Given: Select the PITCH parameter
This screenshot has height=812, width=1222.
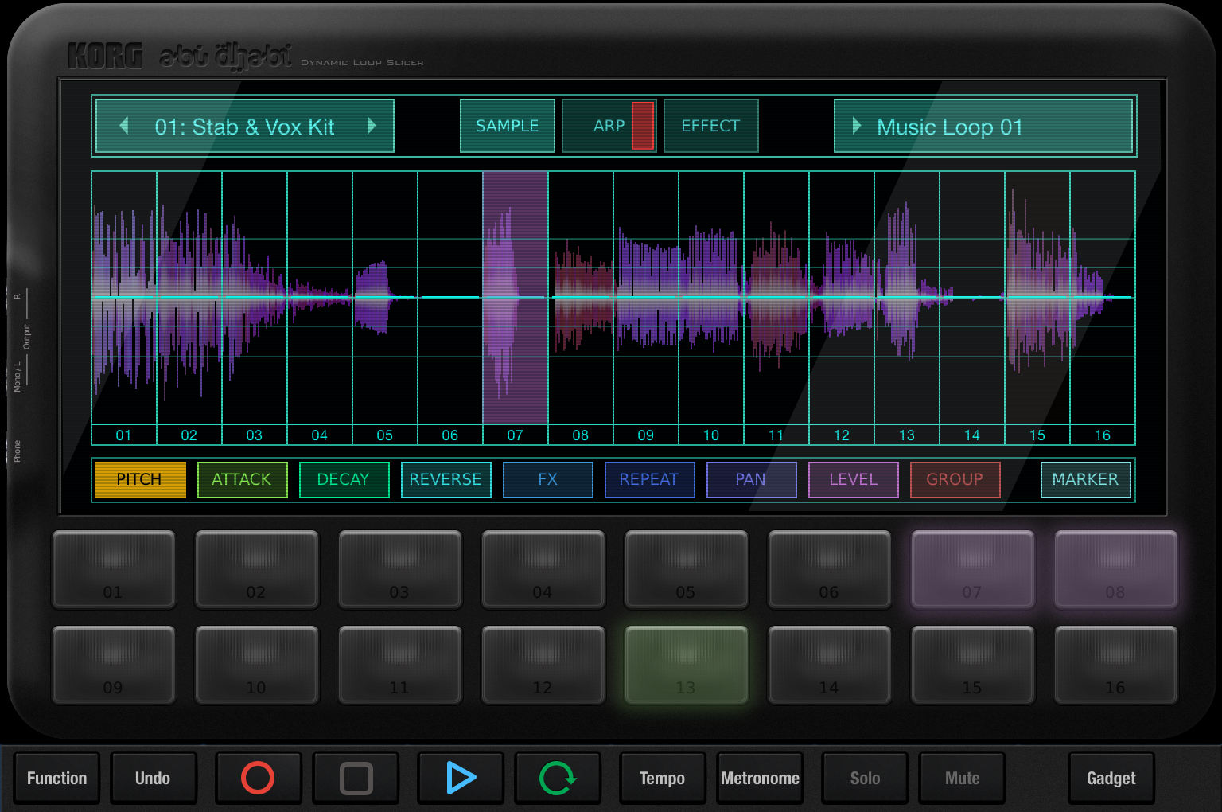Looking at the screenshot, I should click(140, 479).
